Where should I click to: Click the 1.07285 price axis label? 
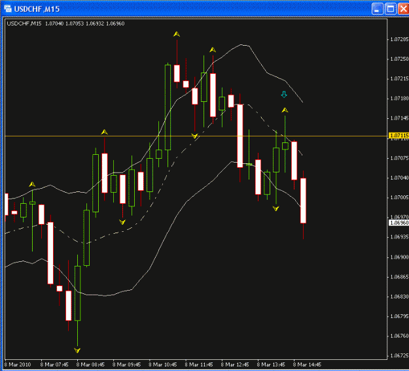coord(399,39)
